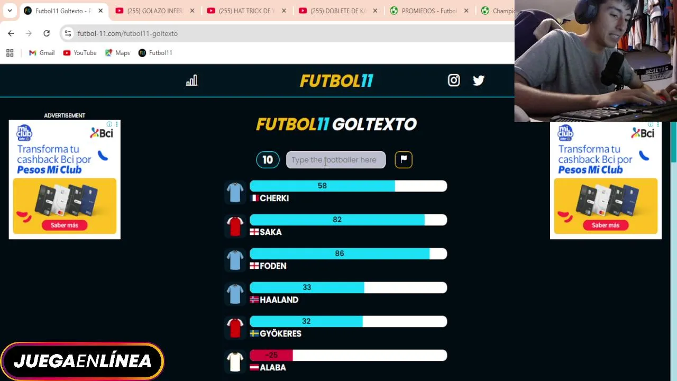The image size is (677, 381).
Task: Open the Chrome apps grid icon
Action: (x=10, y=53)
